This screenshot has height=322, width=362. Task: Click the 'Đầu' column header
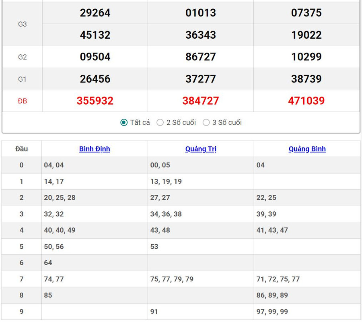coord(21,149)
